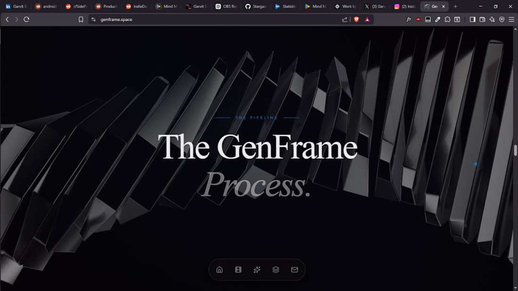Screen dimensions: 518x291
Task: Switch to the Product Reddit tab
Action: pos(107,6)
